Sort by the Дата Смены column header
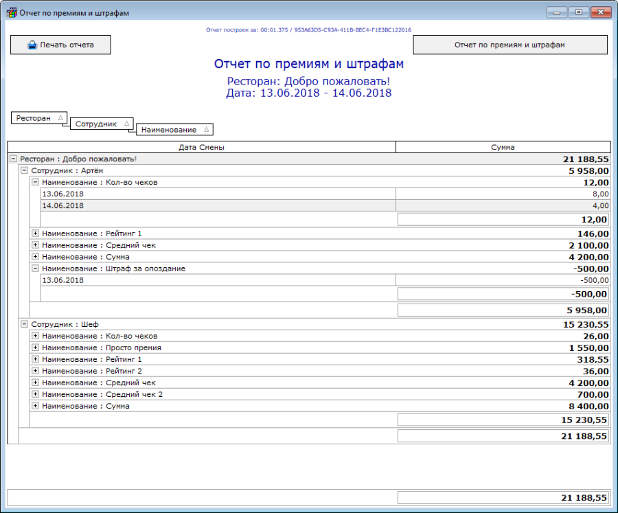The image size is (618, 513). click(x=201, y=148)
